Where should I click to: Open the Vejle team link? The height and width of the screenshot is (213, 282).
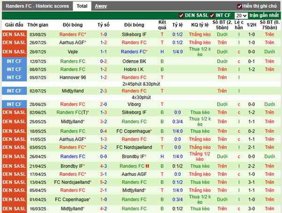(x=73, y=52)
